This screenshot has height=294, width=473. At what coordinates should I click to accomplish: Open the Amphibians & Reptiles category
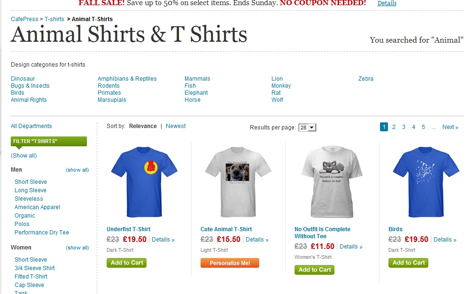point(127,79)
